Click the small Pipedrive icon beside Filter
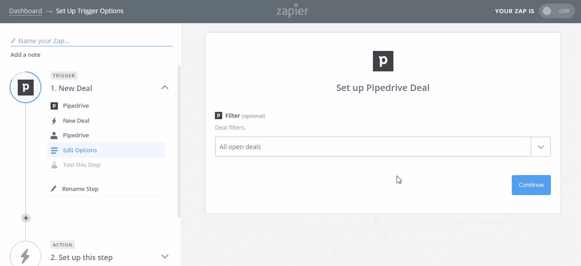Screen dimensions: 581x266 [219, 116]
